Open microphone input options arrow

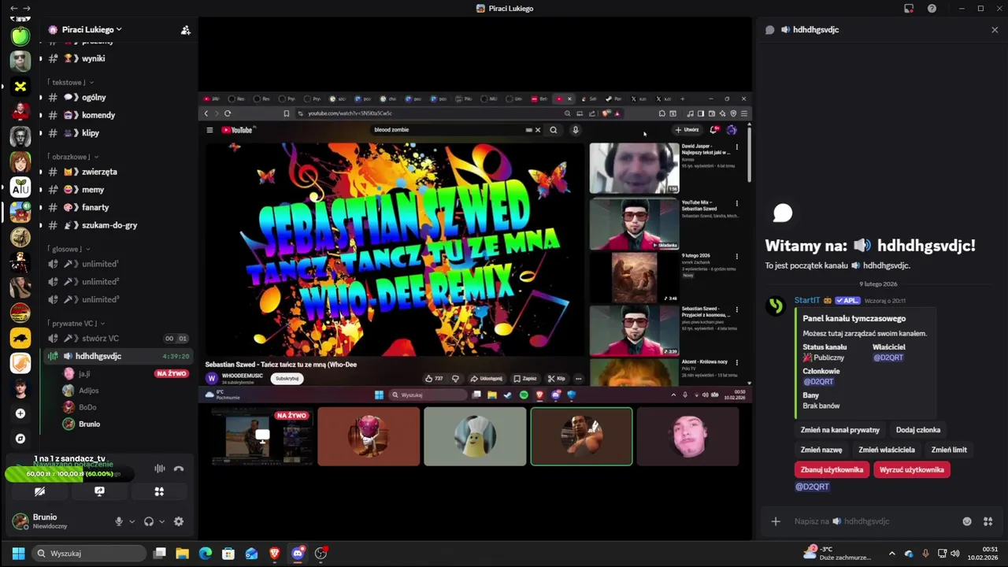132,521
